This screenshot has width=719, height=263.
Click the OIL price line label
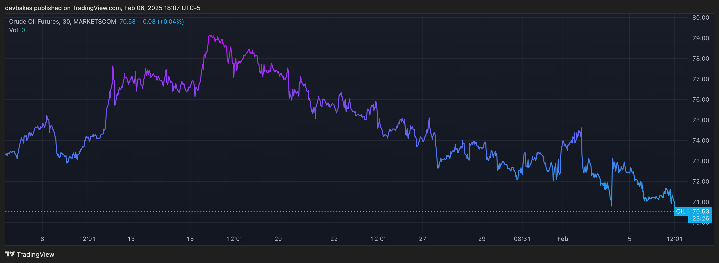[x=680, y=211]
